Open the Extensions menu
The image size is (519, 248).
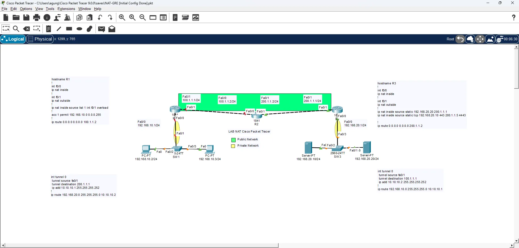66,9
